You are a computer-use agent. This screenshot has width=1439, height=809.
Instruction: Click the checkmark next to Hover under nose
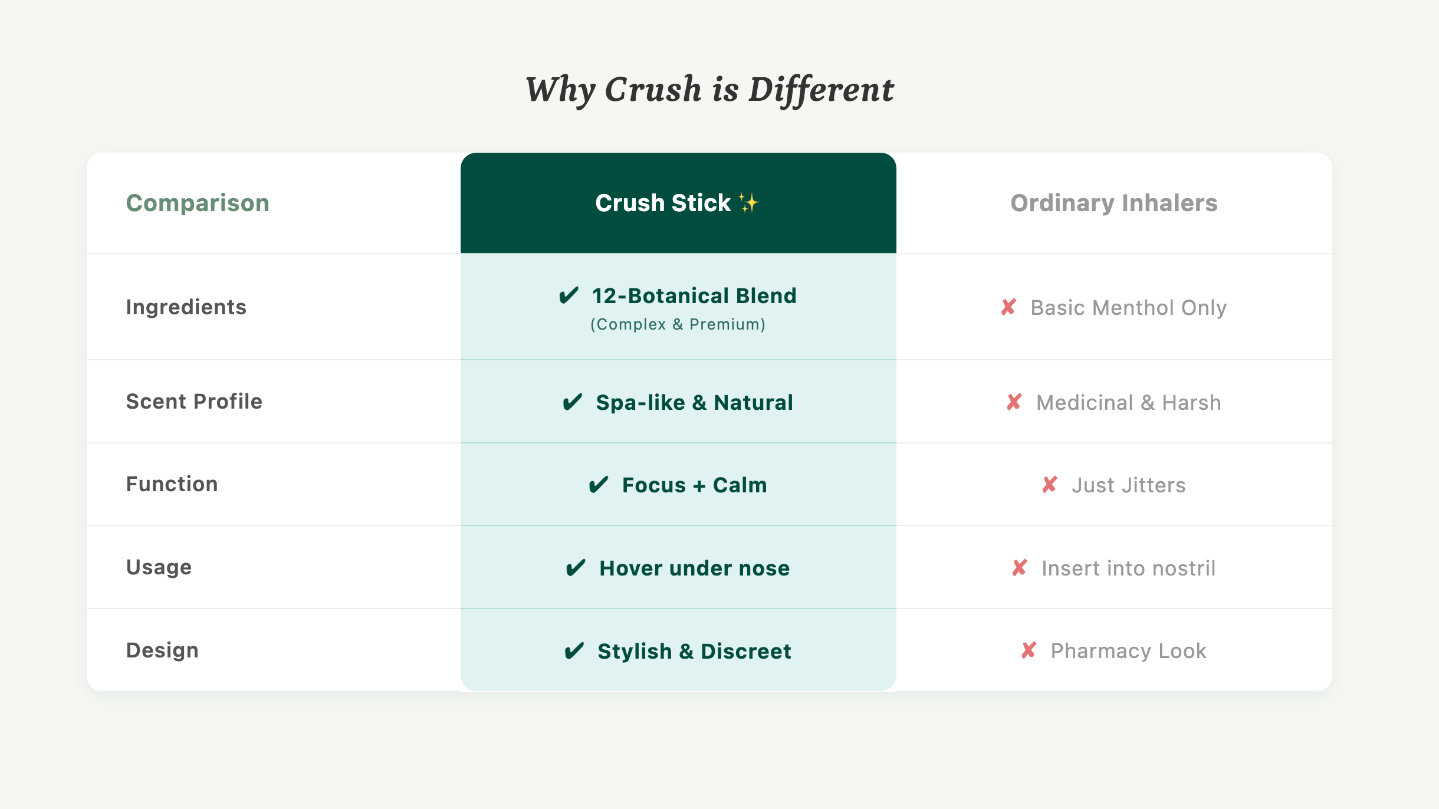(x=576, y=568)
